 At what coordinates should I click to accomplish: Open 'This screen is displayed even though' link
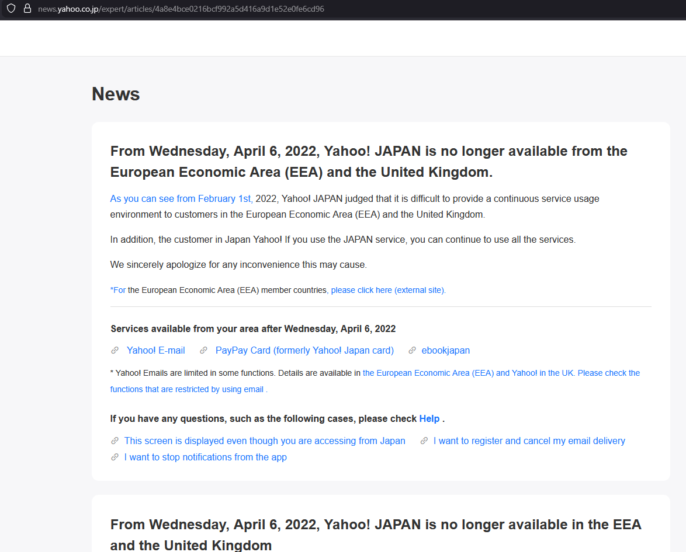(x=265, y=441)
